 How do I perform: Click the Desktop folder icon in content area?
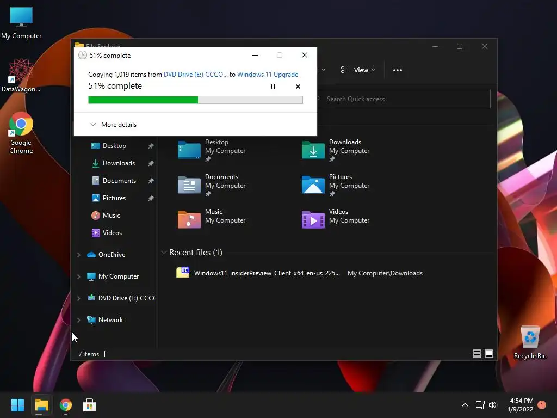coord(189,150)
